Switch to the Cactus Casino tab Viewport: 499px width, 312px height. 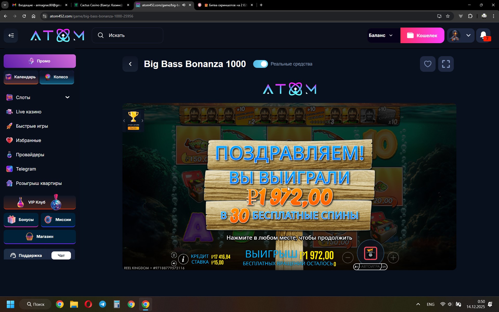click(x=101, y=5)
